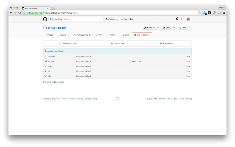
Task: Click the green square extension icon
Action: (x=209, y=13)
